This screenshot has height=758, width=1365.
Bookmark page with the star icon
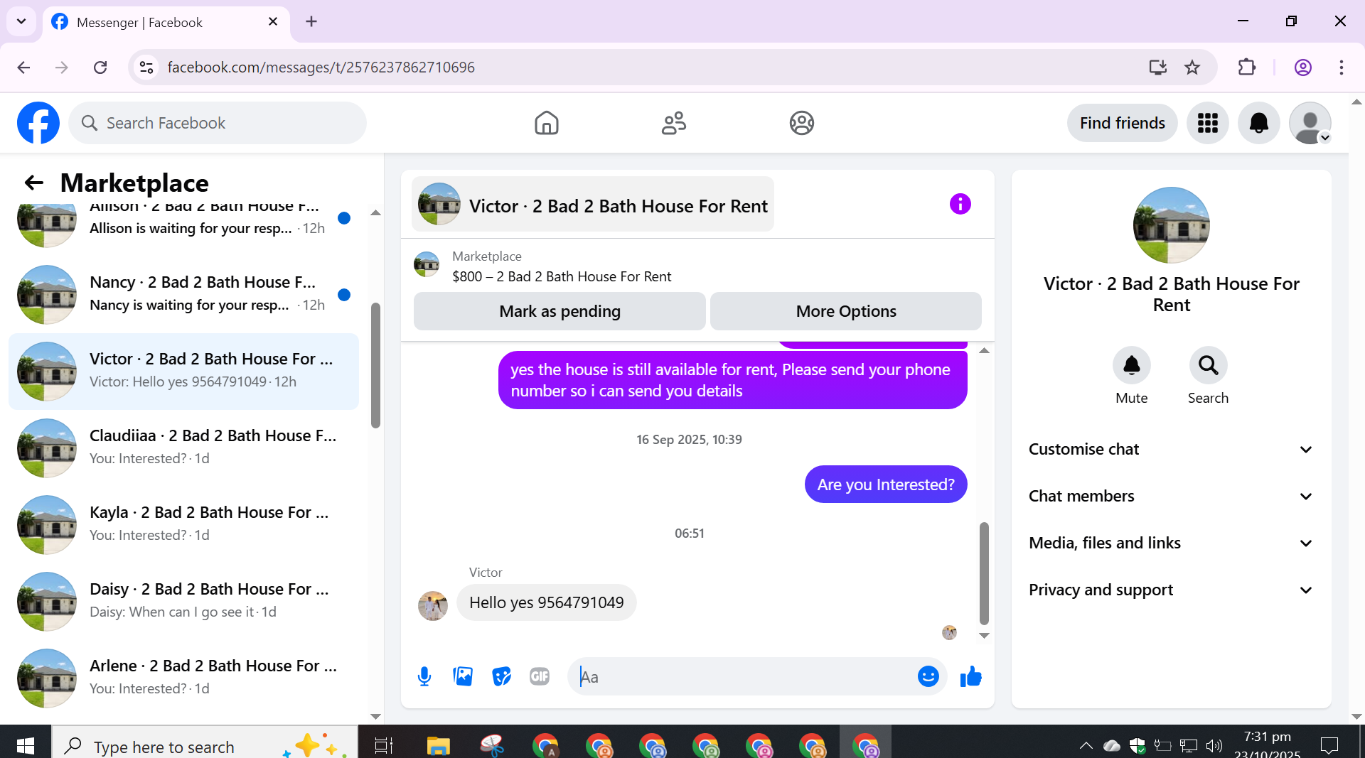pyautogui.click(x=1192, y=67)
